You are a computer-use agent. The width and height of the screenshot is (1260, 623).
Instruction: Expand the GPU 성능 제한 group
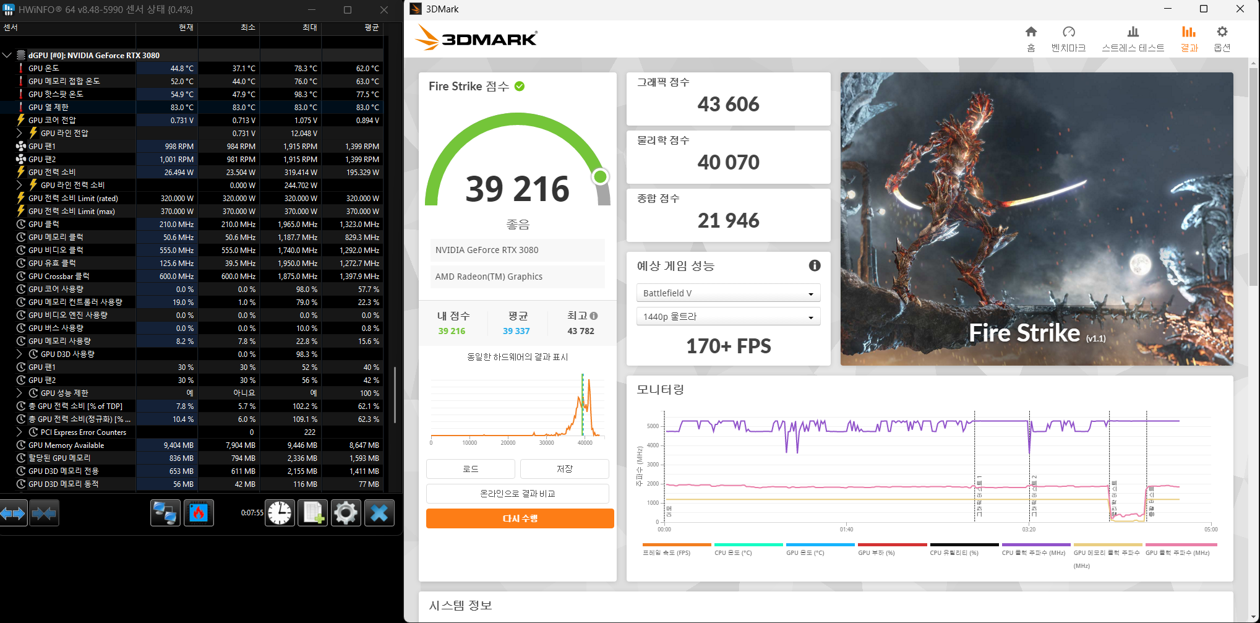point(19,393)
